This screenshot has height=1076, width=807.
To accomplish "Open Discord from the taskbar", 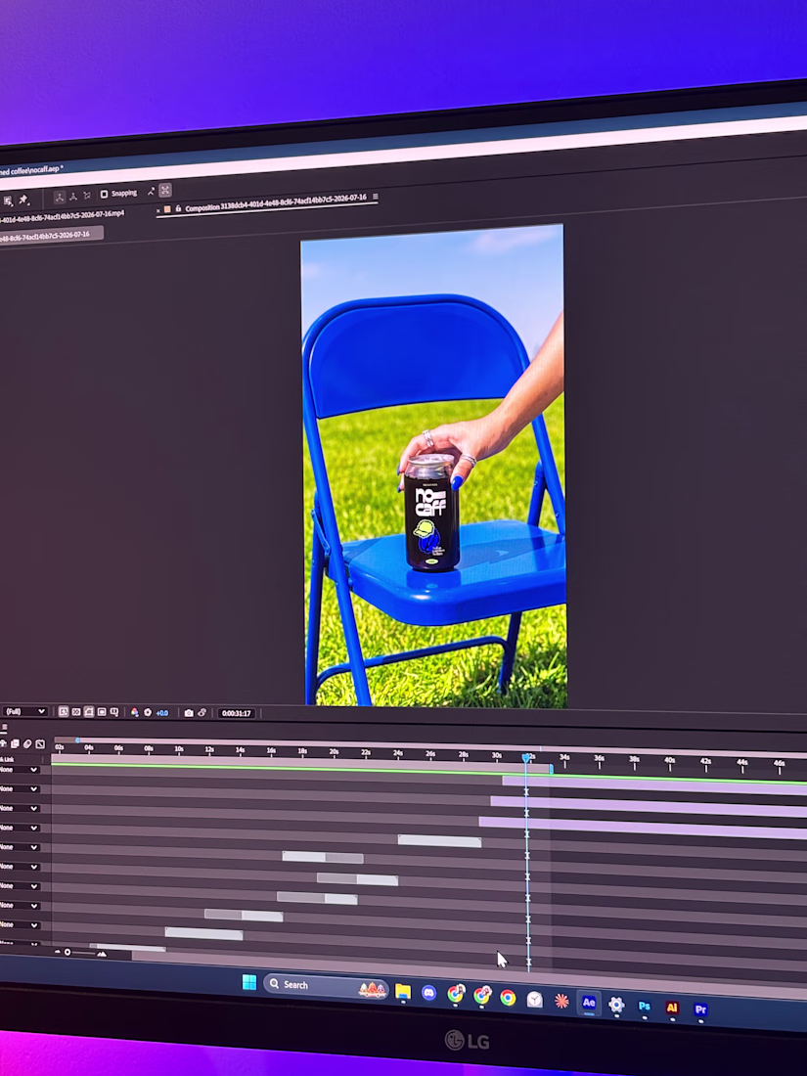I will pos(428,993).
